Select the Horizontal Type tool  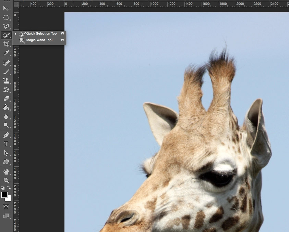[6, 144]
